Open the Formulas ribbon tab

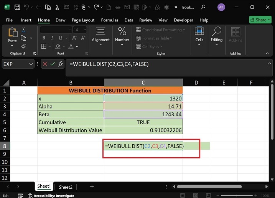coord(109,20)
